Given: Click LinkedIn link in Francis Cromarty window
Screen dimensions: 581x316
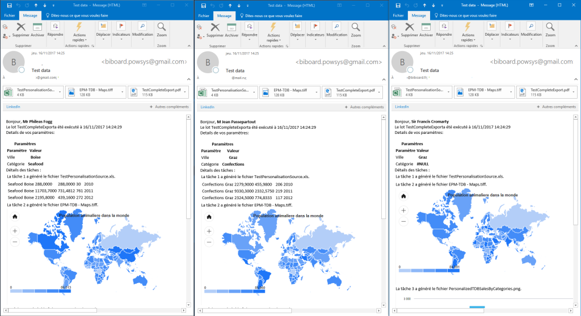Looking at the screenshot, I should 402,107.
